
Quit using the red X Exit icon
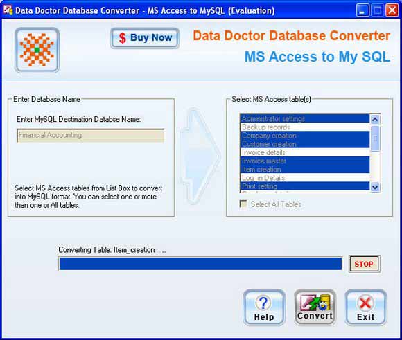click(x=366, y=307)
